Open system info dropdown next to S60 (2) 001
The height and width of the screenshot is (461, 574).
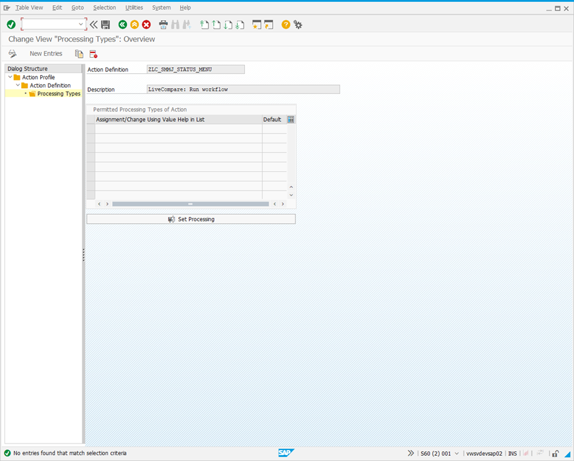pyautogui.click(x=457, y=454)
